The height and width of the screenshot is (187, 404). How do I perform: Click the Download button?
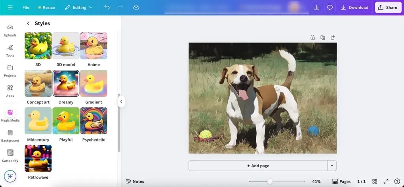coord(355,8)
